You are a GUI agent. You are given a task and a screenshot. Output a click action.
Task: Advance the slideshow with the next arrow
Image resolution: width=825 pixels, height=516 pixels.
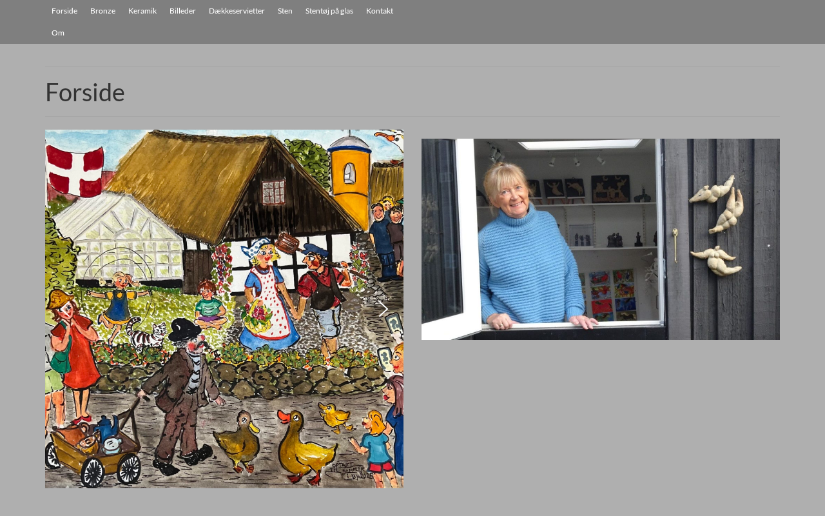(x=383, y=309)
